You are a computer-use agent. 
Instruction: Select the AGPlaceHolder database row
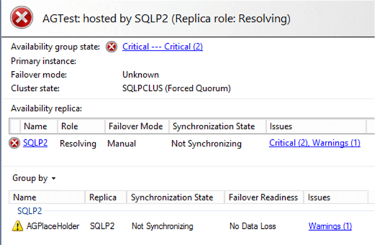coord(52,226)
